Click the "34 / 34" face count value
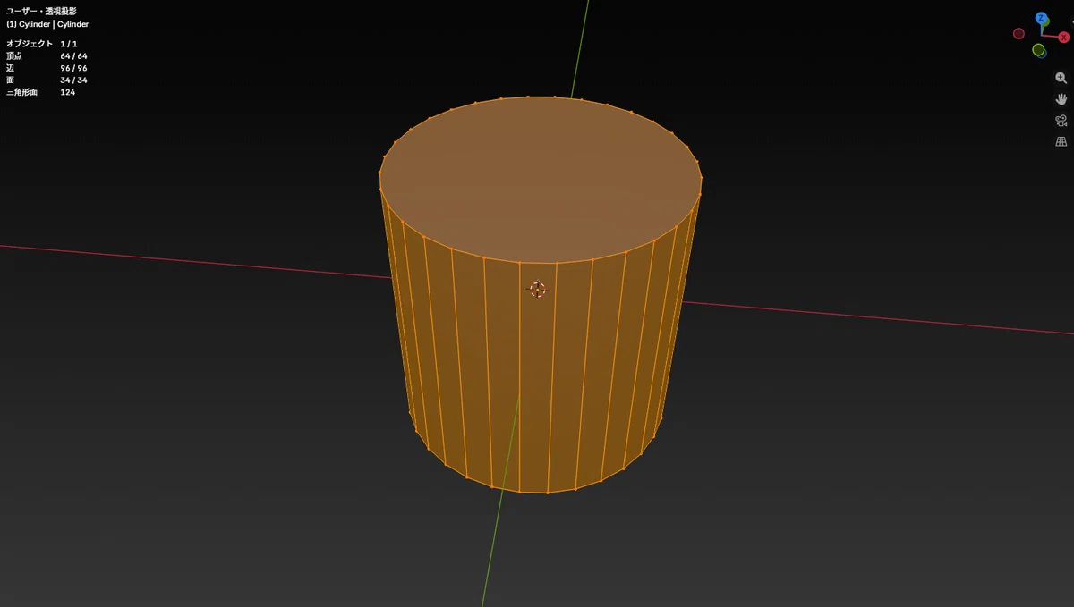1074x607 pixels. pyautogui.click(x=74, y=80)
